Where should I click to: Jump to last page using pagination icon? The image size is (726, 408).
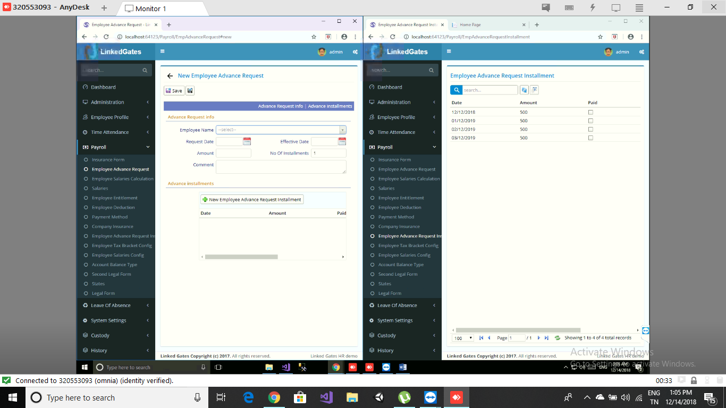pos(547,337)
